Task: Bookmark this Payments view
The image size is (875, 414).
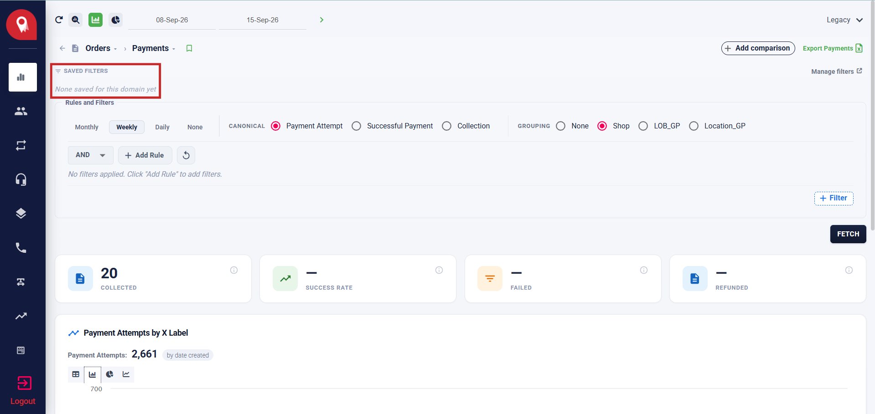Action: pyautogui.click(x=189, y=48)
